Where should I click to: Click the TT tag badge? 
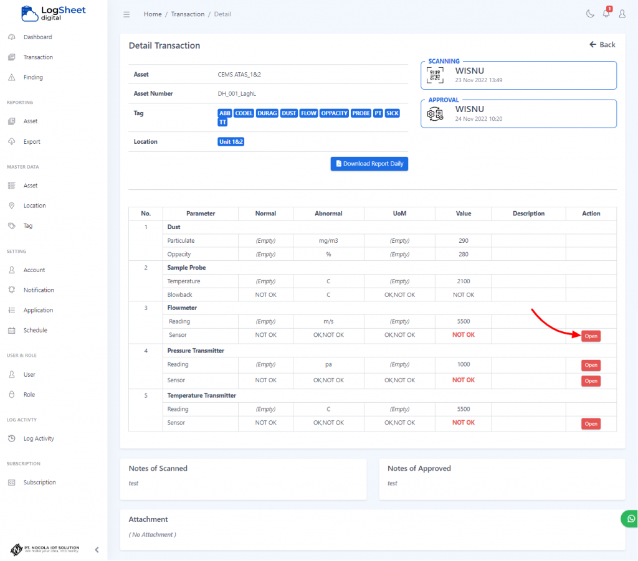[x=222, y=122]
